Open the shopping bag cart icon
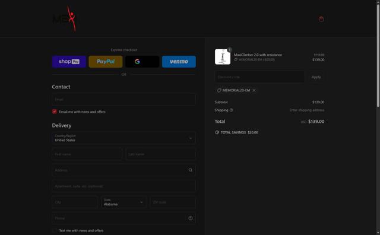 click(x=321, y=19)
